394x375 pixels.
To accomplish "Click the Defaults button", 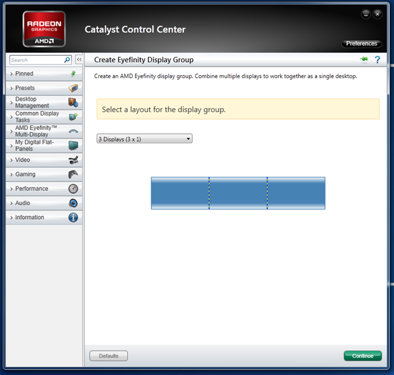I will pos(109,356).
